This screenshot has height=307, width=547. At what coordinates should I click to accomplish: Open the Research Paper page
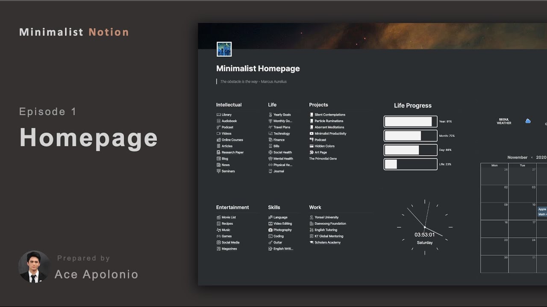coord(232,152)
